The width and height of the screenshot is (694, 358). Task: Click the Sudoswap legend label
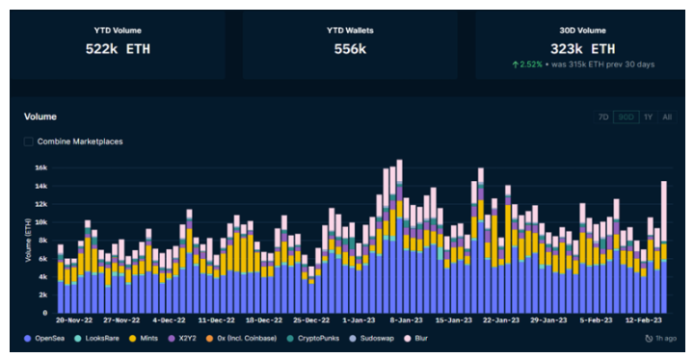377,339
